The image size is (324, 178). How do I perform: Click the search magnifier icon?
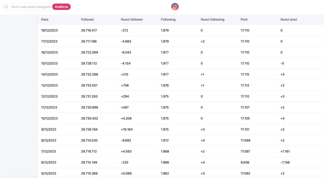(6, 7)
